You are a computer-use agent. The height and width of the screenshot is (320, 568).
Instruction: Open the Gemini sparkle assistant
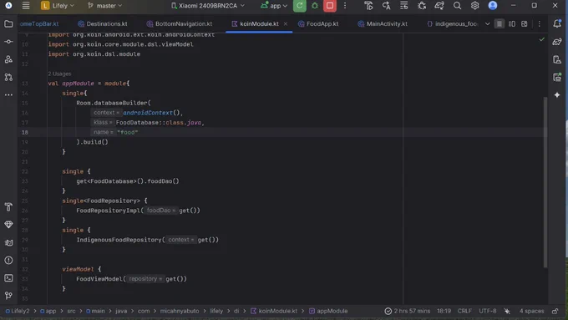coord(557,95)
